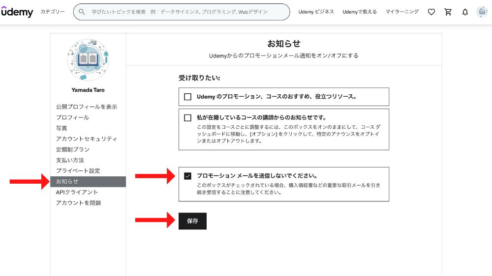This screenshot has height=276, width=492.
Task: Click the Udemyからのプロモーションメール通知 subtitle
Action: [284, 56]
